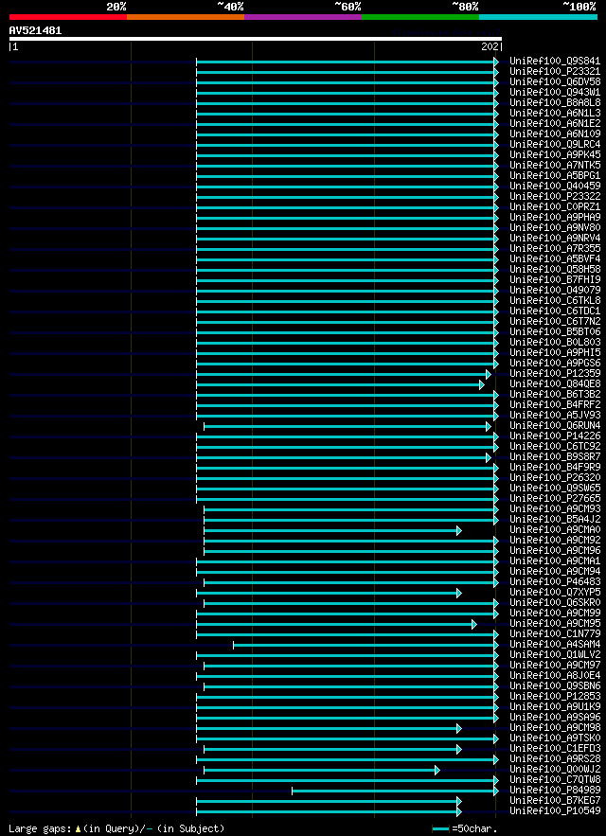Click the alignment bar for UniRef100_Q00WJ2
Viewport: 606px width, 836px height.
322,770
